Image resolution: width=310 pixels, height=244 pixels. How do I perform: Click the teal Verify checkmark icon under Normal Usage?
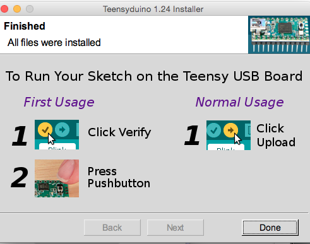pos(214,131)
